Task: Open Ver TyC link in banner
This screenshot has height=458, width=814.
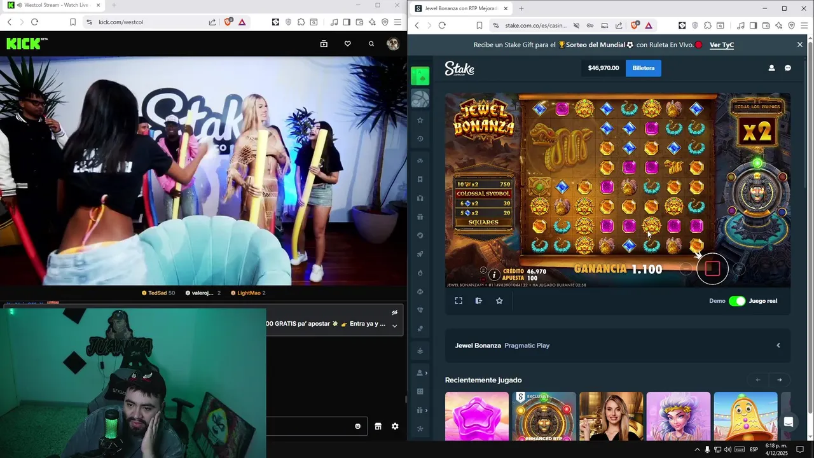Action: [722, 45]
